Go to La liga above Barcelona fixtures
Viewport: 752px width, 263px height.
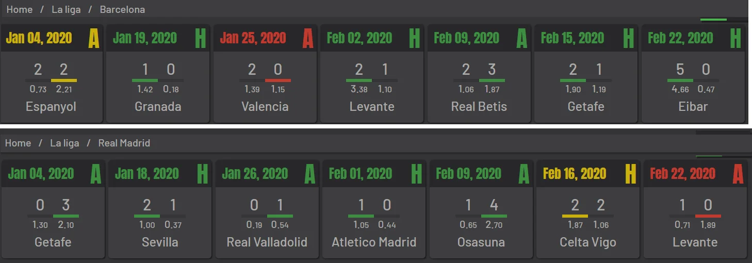pyautogui.click(x=66, y=9)
